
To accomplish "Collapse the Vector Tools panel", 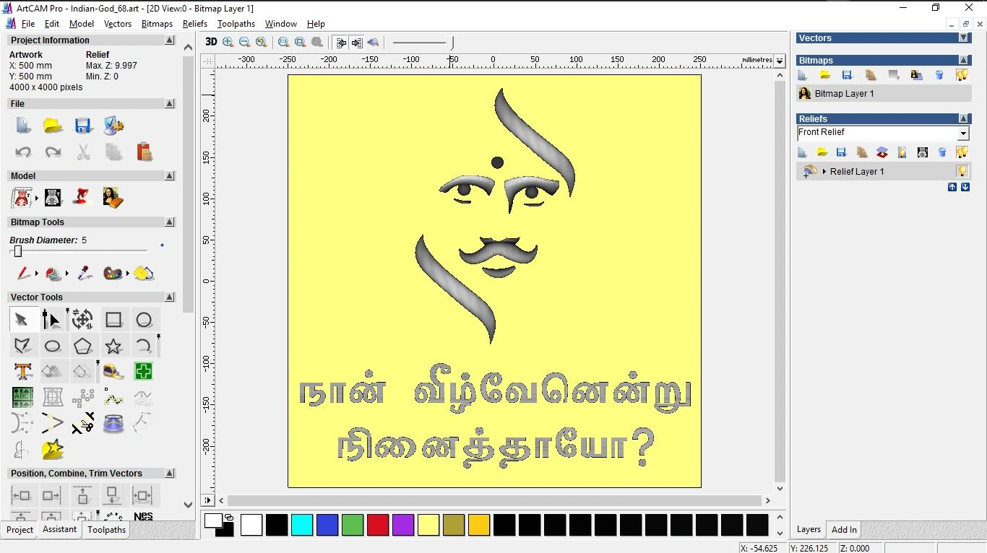I will pyautogui.click(x=170, y=297).
